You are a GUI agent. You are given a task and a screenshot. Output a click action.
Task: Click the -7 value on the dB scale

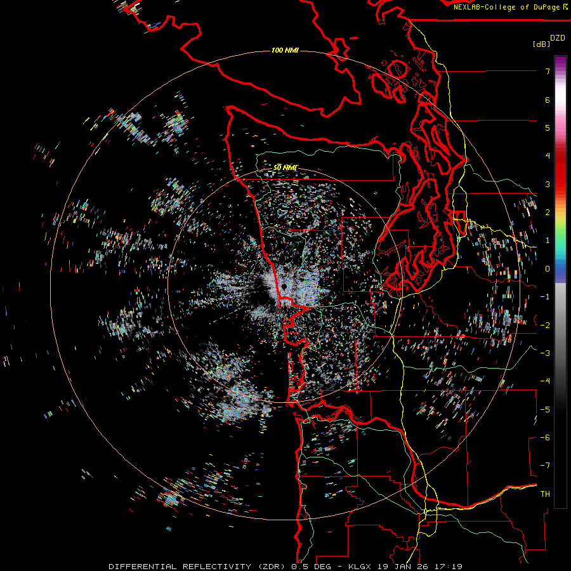(545, 466)
